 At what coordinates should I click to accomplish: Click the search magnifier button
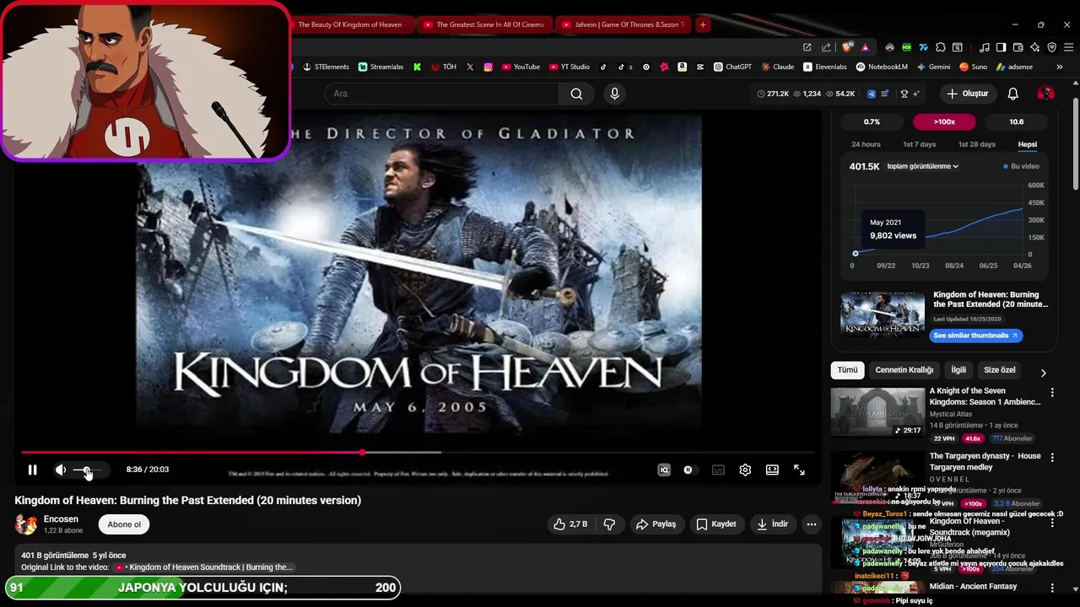coord(576,94)
